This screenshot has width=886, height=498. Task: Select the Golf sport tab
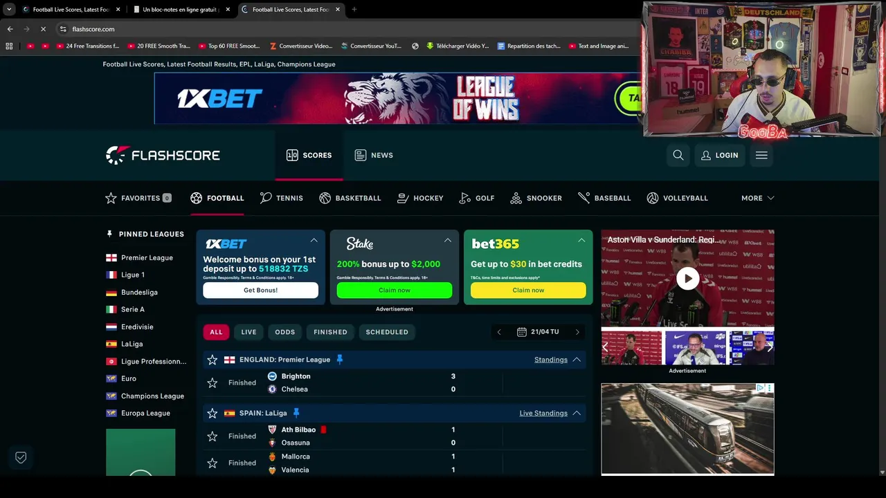tap(477, 198)
